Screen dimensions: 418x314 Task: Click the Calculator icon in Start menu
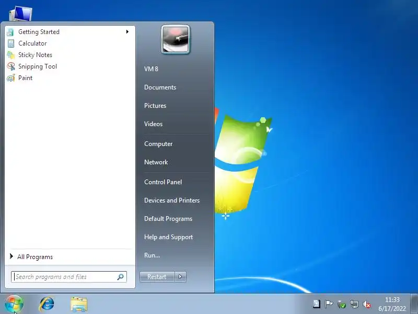click(x=10, y=43)
